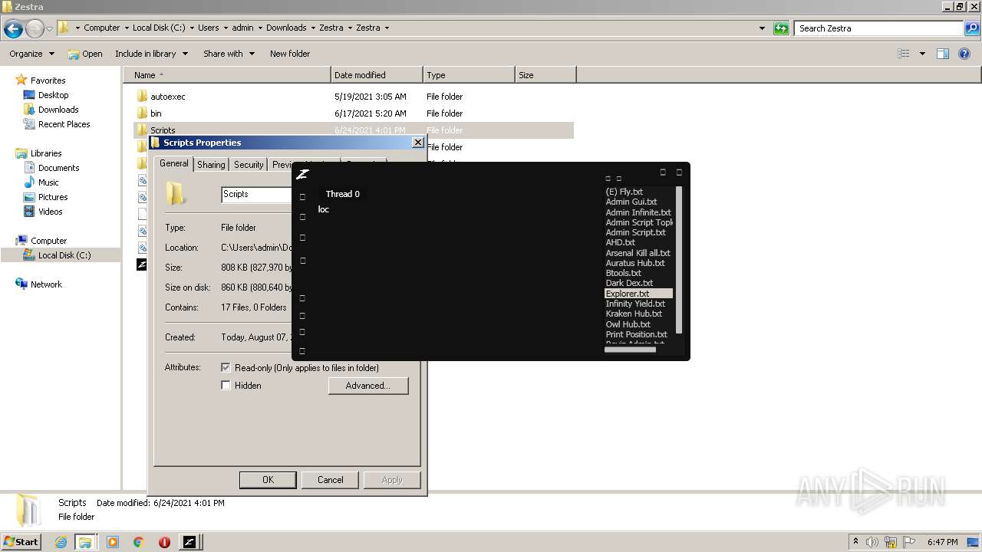Click the search magnifier icon
This screenshot has height=552, width=982.
971,28
